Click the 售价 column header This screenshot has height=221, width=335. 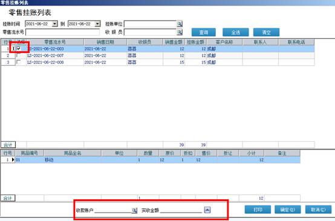click(206, 153)
